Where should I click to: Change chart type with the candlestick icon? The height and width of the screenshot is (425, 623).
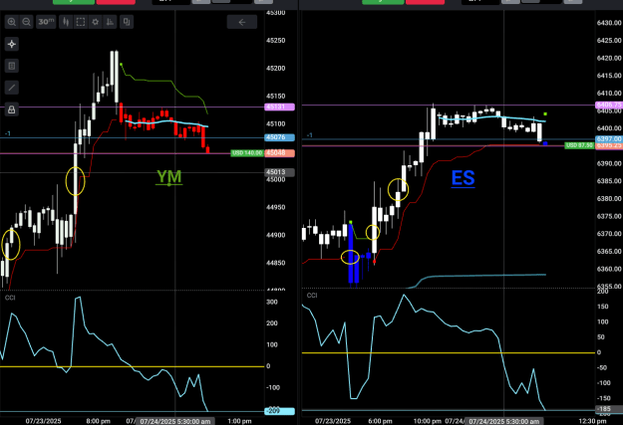pyautogui.click(x=66, y=22)
